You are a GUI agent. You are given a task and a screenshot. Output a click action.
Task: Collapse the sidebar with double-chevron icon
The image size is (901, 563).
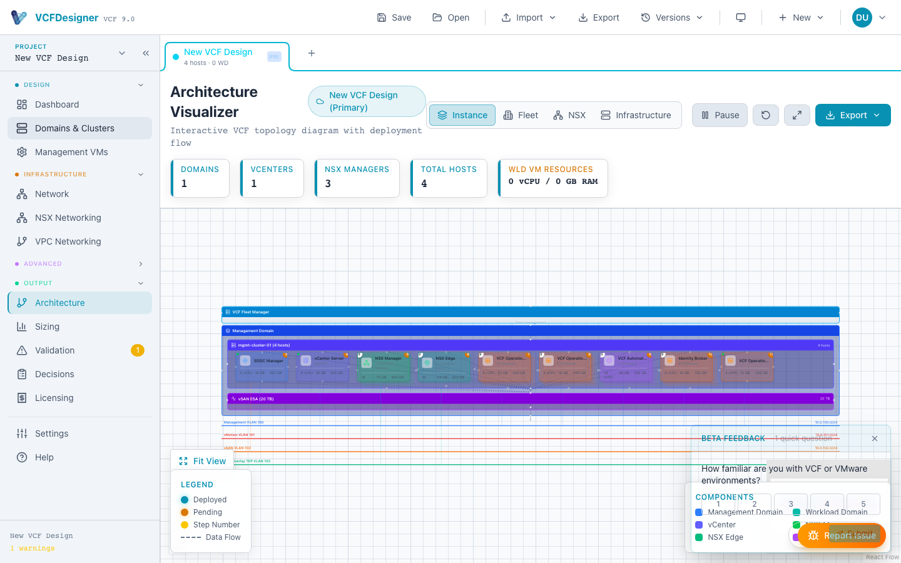click(x=146, y=53)
